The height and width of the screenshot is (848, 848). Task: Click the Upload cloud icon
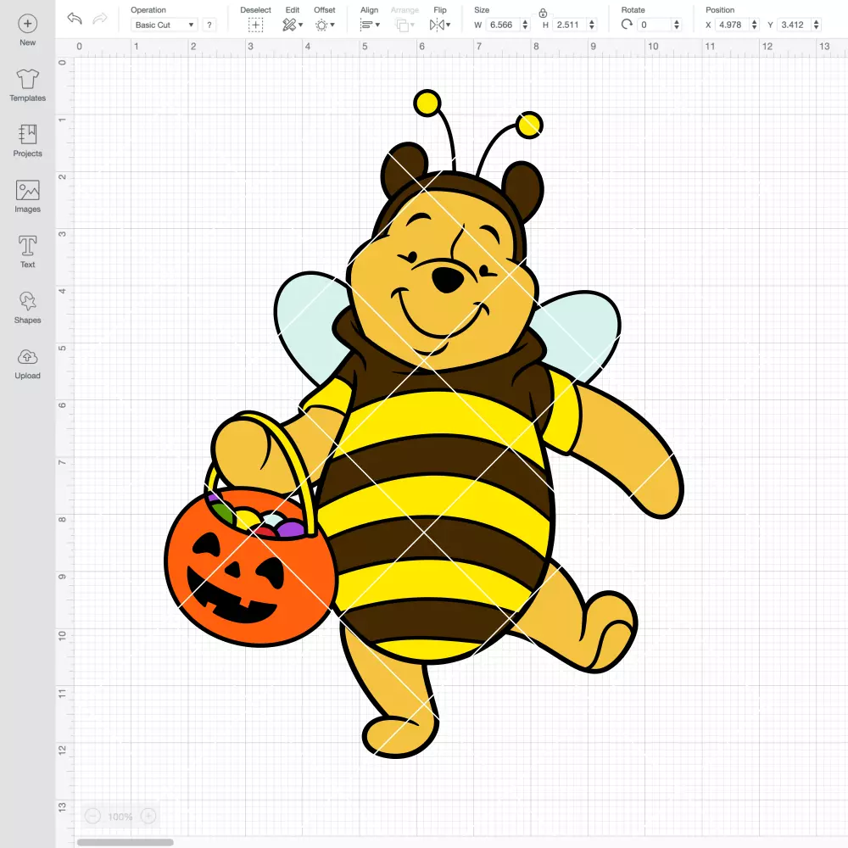pos(28,357)
